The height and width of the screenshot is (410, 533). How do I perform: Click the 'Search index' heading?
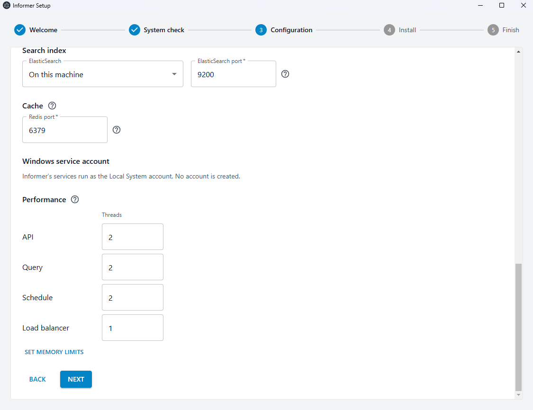click(x=44, y=51)
